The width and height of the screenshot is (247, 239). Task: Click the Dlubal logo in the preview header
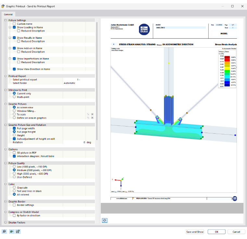point(144,29)
